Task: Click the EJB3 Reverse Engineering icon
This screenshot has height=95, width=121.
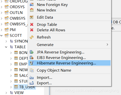Action: tap(32, 58)
